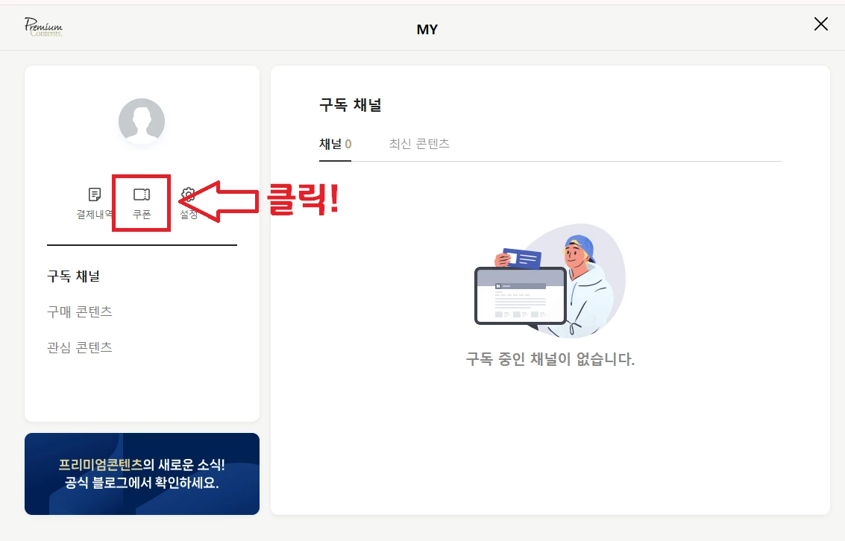Click the 쿠폰 text label
Viewport: 845px width, 541px height.
pos(142,215)
